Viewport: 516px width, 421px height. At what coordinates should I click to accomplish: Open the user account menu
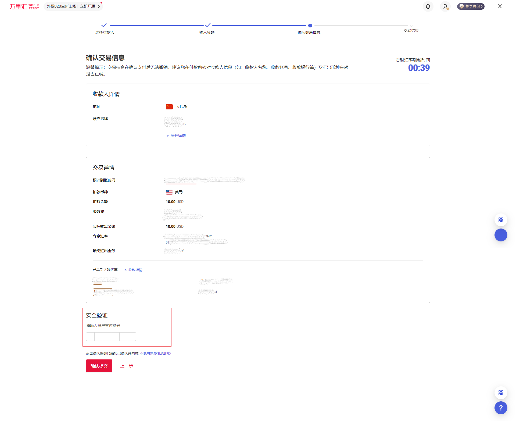(x=445, y=6)
